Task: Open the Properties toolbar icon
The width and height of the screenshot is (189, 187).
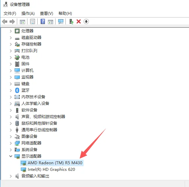Action: [x=32, y=22]
